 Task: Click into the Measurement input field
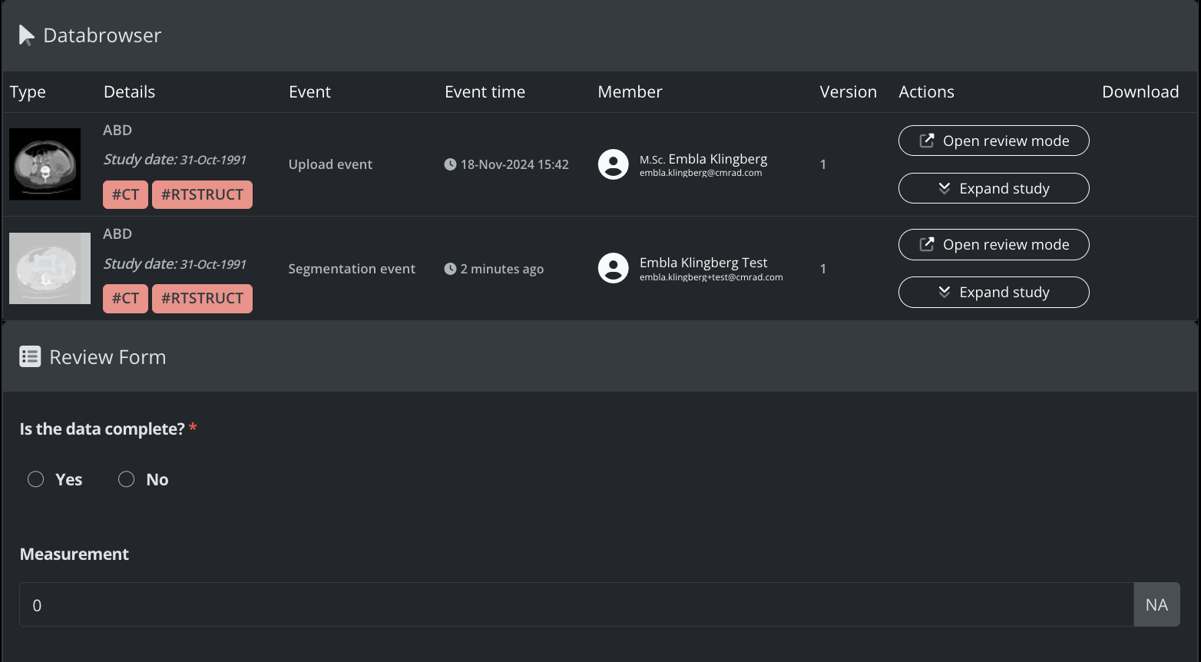click(x=576, y=604)
